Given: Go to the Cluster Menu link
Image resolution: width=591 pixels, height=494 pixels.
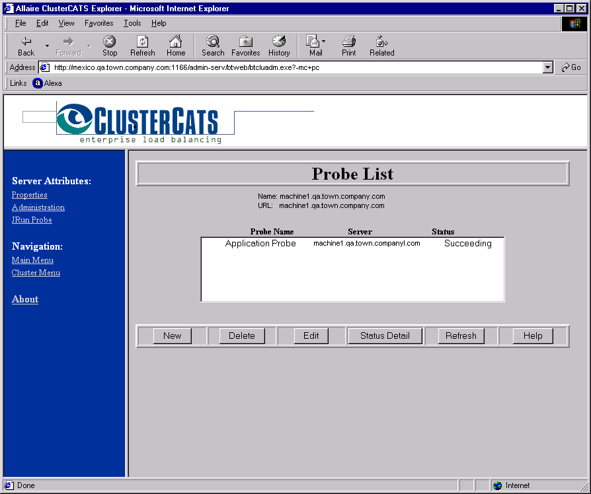Looking at the screenshot, I should pyautogui.click(x=36, y=272).
